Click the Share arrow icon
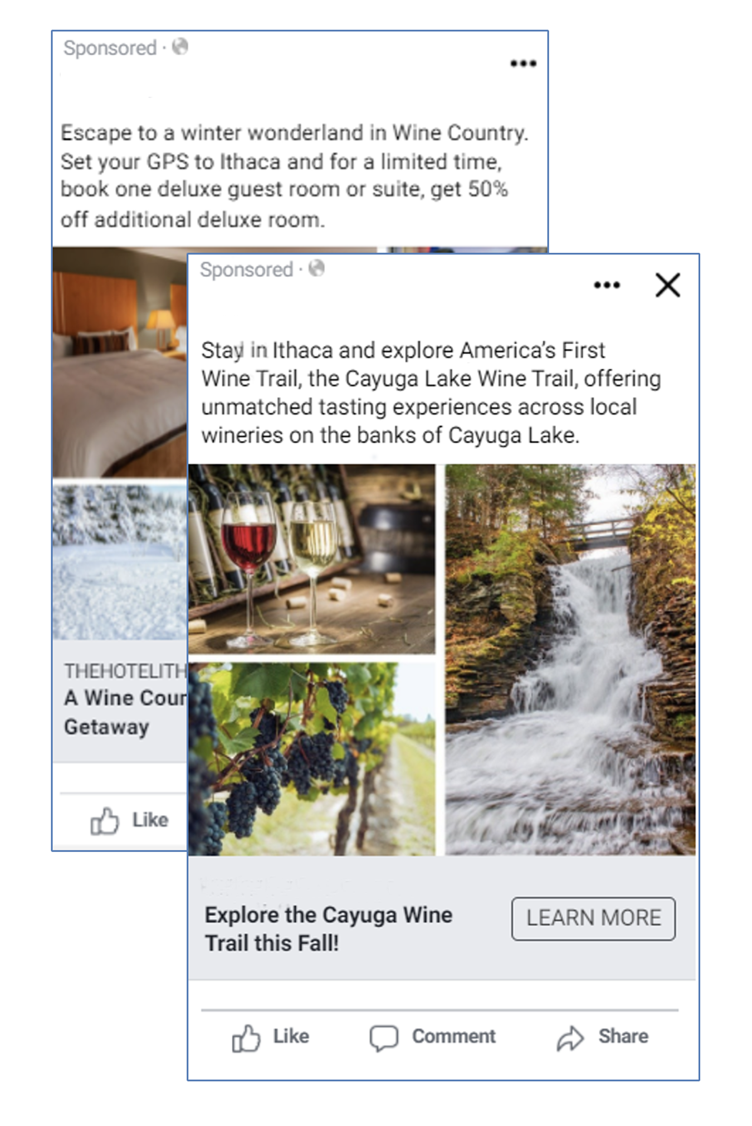The width and height of the screenshot is (752, 1126). coord(570,1039)
